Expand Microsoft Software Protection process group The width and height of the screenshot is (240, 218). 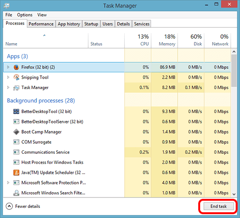pyautogui.click(x=8, y=183)
